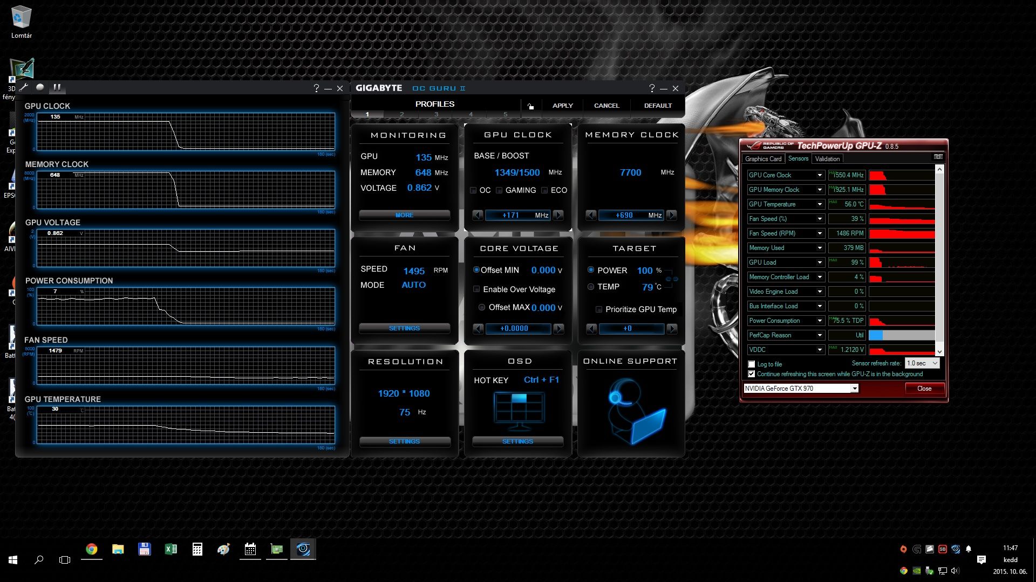This screenshot has height=582, width=1036.
Task: Click the taskbar search magnifier
Action: click(x=39, y=560)
